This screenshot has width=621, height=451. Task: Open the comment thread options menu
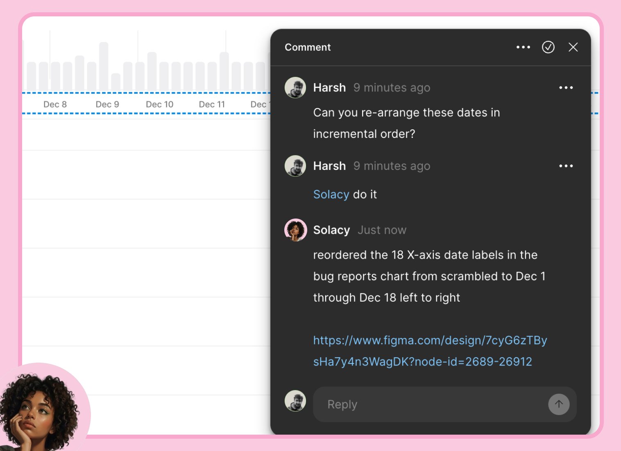point(523,47)
